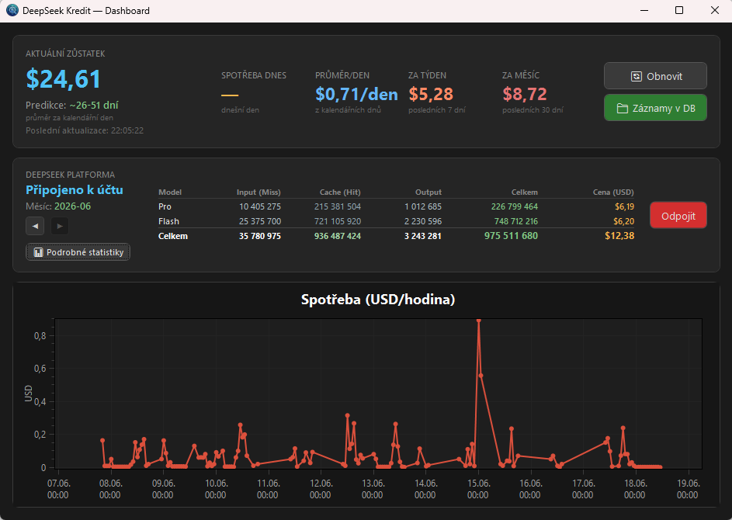The image size is (732, 520).
Task: Click grand total tokens 975 511 680
Action: coord(511,236)
